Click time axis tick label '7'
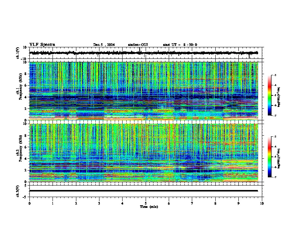This screenshot has width=295, height=228. tap(192, 203)
